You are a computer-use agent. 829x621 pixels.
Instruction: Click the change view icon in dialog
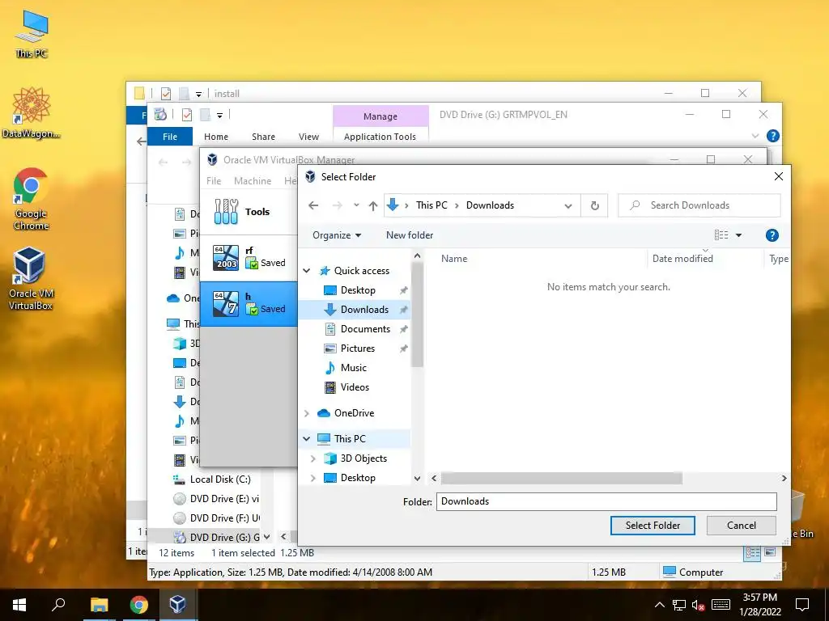721,235
